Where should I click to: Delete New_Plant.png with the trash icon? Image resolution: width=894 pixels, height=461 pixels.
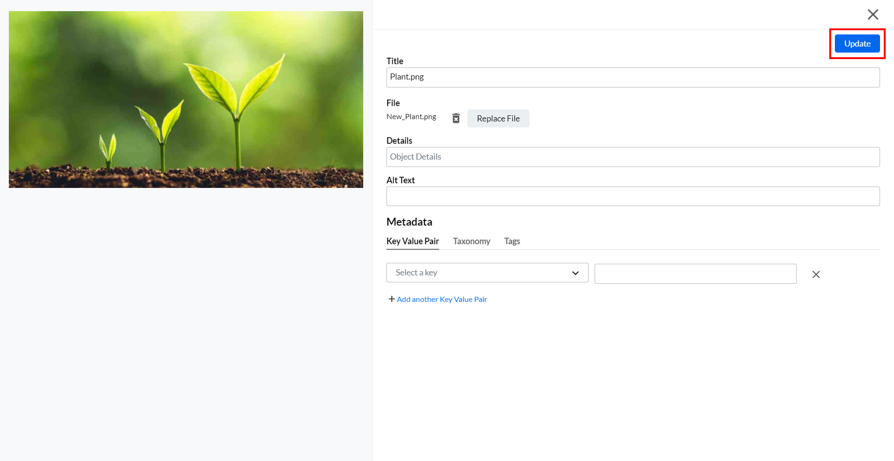456,118
